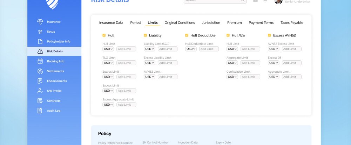Open the Payment Terms tab
The height and width of the screenshot is (145, 351).
261,23
